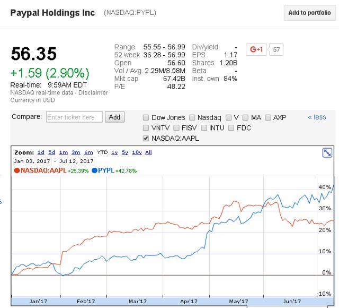Uncheck the NASDAQ:AAPL comparison checkbox
This screenshot has width=339, height=308.
[x=146, y=139]
